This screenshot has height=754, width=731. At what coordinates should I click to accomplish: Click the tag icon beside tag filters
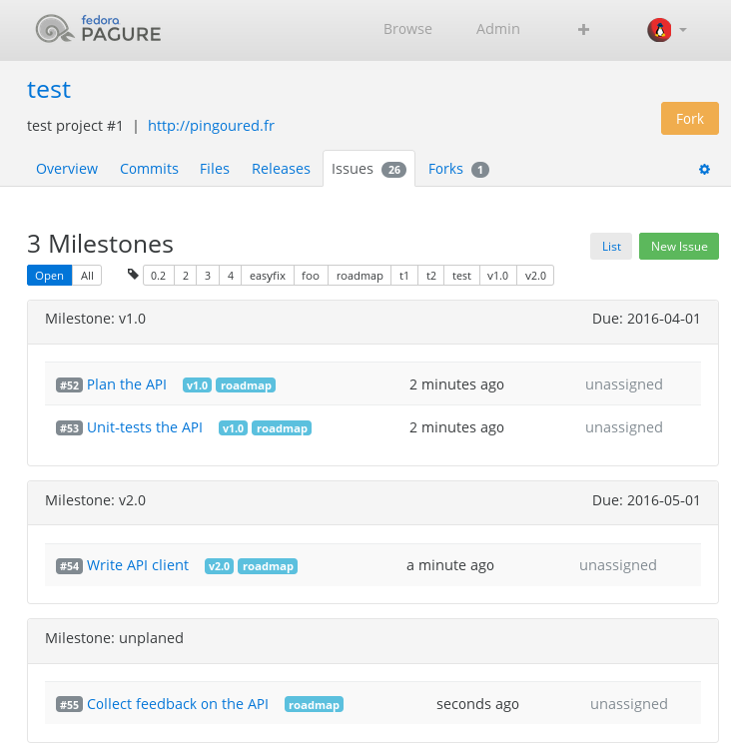[134, 275]
